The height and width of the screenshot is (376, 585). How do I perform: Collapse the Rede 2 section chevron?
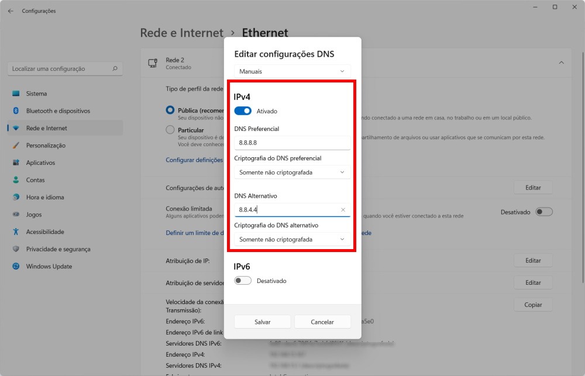(561, 63)
